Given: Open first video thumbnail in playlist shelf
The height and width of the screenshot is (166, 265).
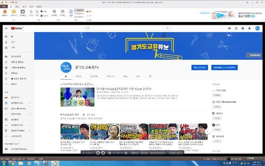Looking at the screenshot, I should click(75, 131).
